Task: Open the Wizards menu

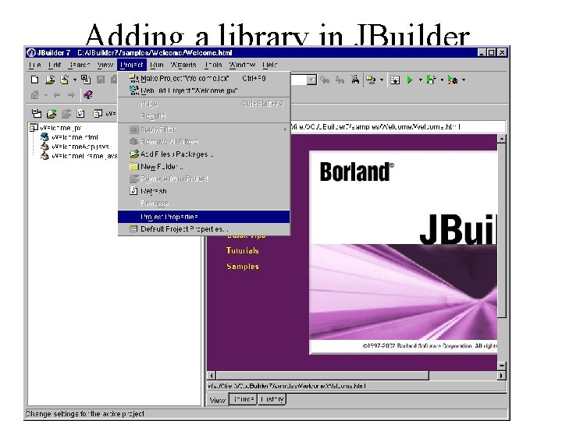Action: pyautogui.click(x=183, y=65)
